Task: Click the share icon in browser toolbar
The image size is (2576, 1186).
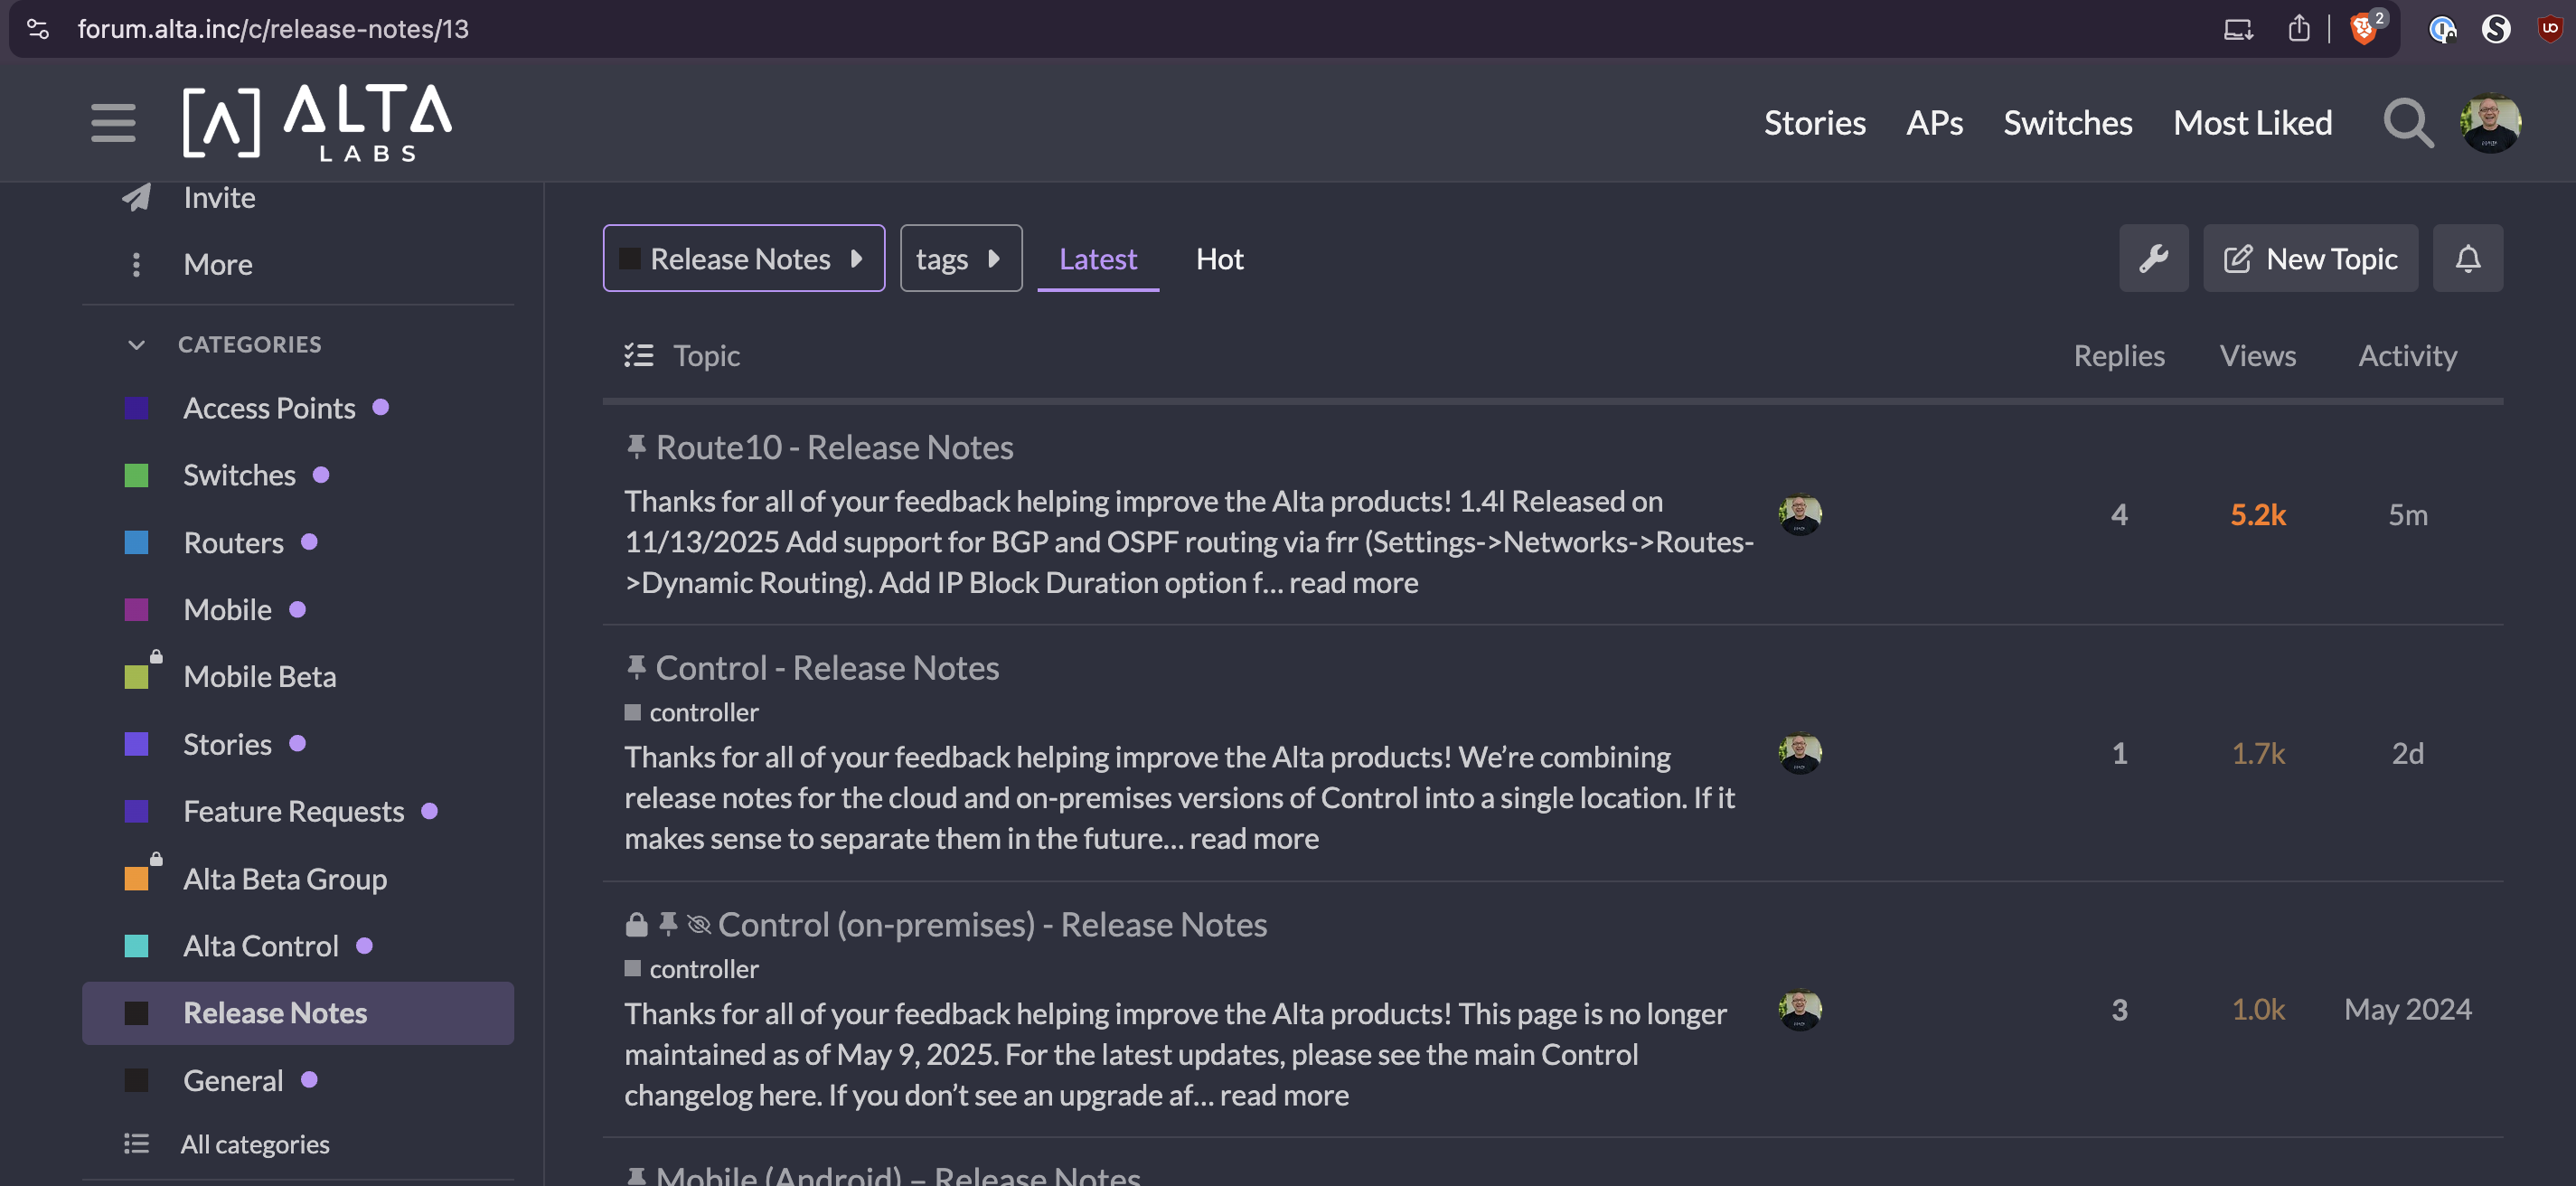Action: point(2299,29)
